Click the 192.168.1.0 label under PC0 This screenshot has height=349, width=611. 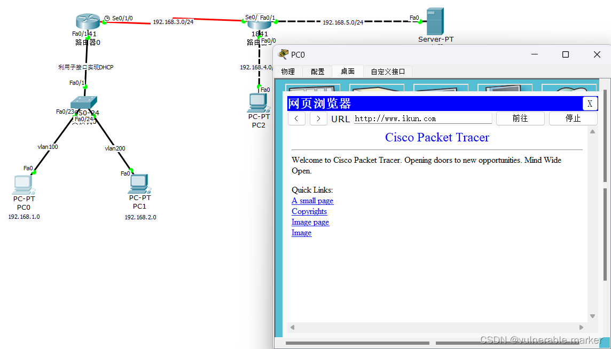click(x=24, y=217)
